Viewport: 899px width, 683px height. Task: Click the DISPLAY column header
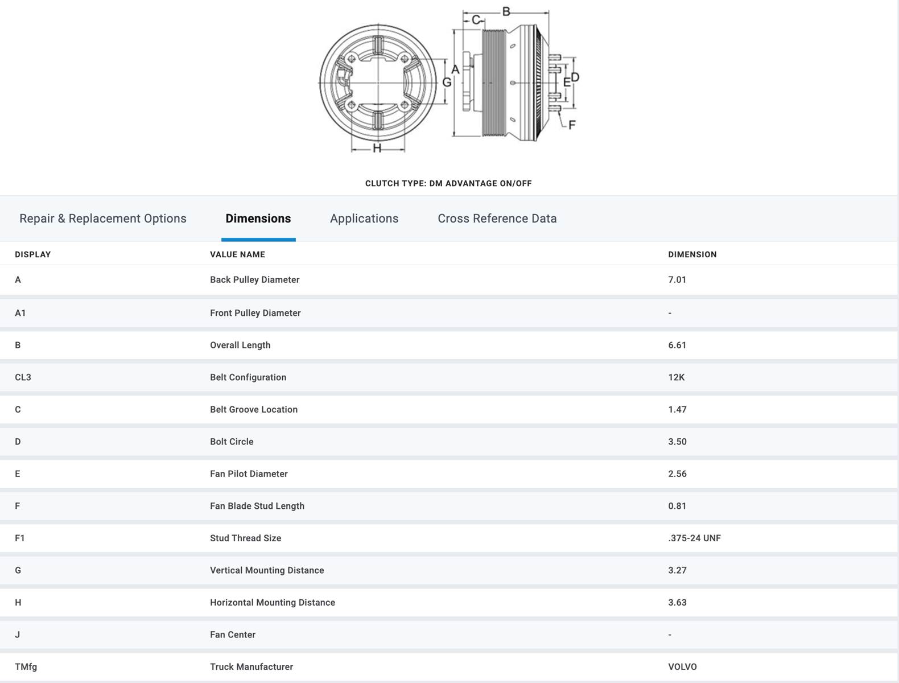[33, 254]
